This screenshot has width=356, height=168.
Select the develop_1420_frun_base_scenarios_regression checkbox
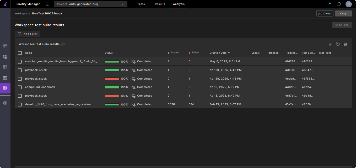[x=20, y=104]
